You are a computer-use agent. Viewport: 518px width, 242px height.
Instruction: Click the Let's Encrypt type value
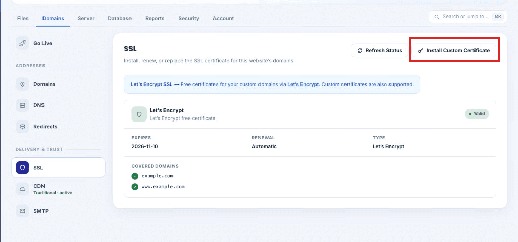coord(388,146)
